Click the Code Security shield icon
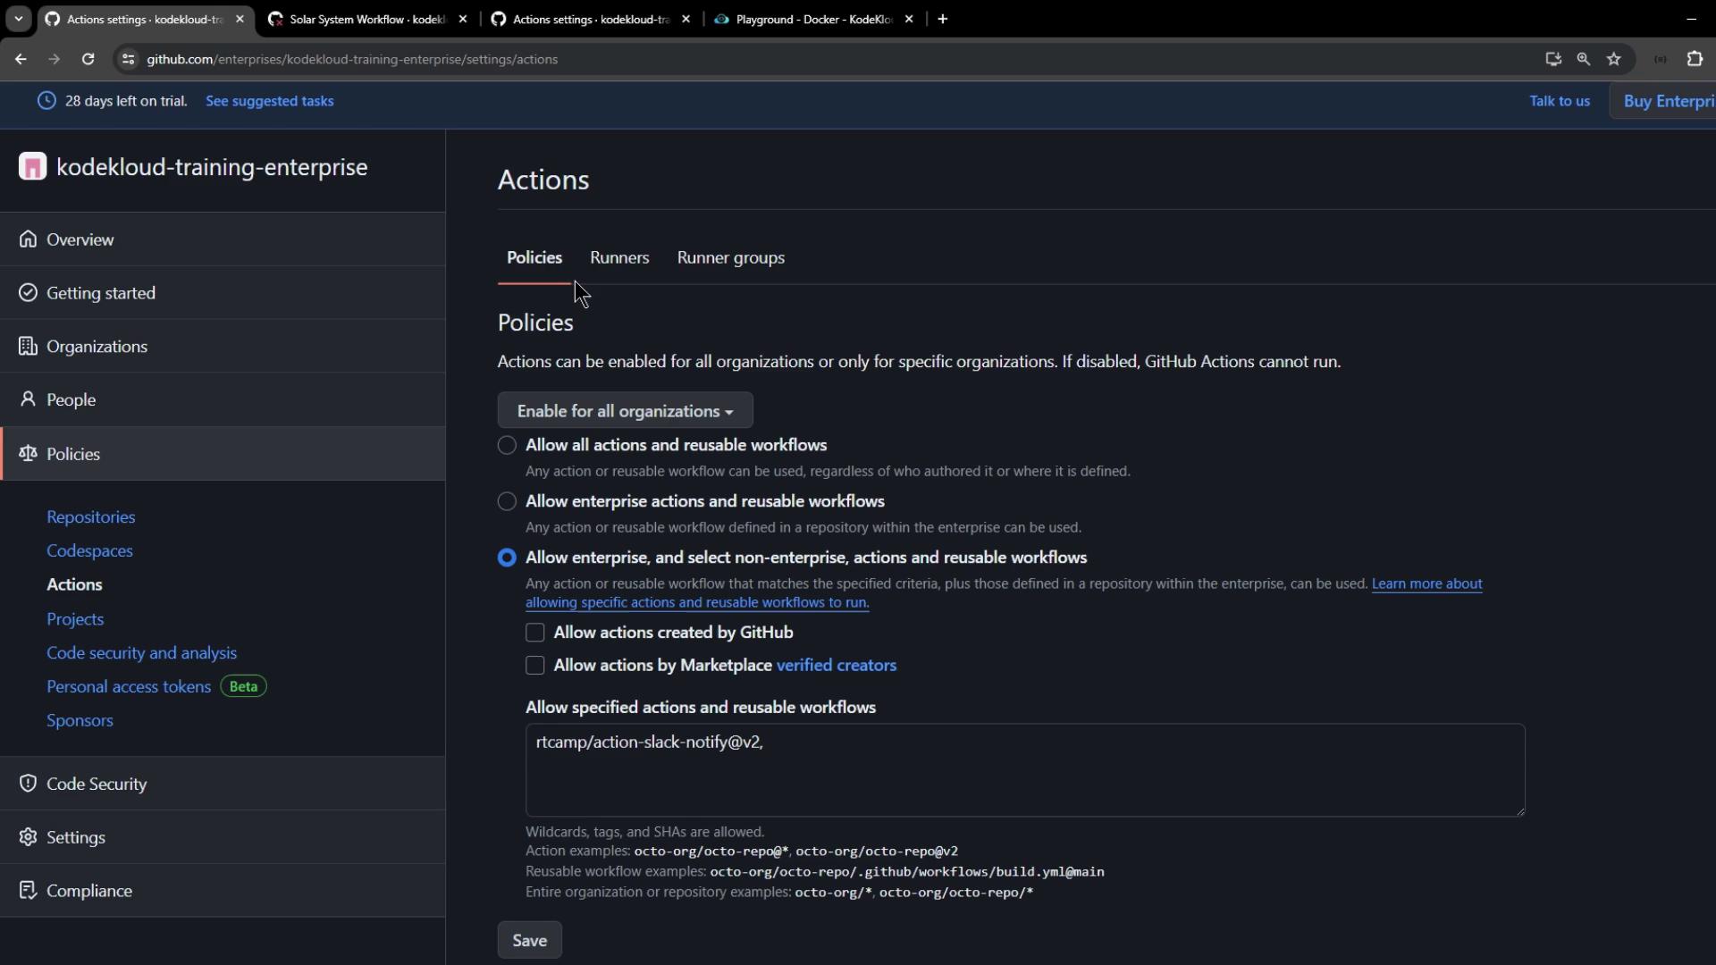The height and width of the screenshot is (965, 1716). pyautogui.click(x=29, y=784)
